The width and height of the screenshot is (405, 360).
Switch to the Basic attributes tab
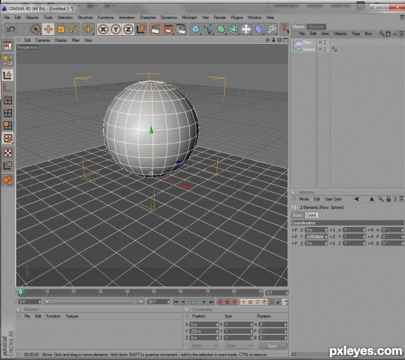[298, 215]
